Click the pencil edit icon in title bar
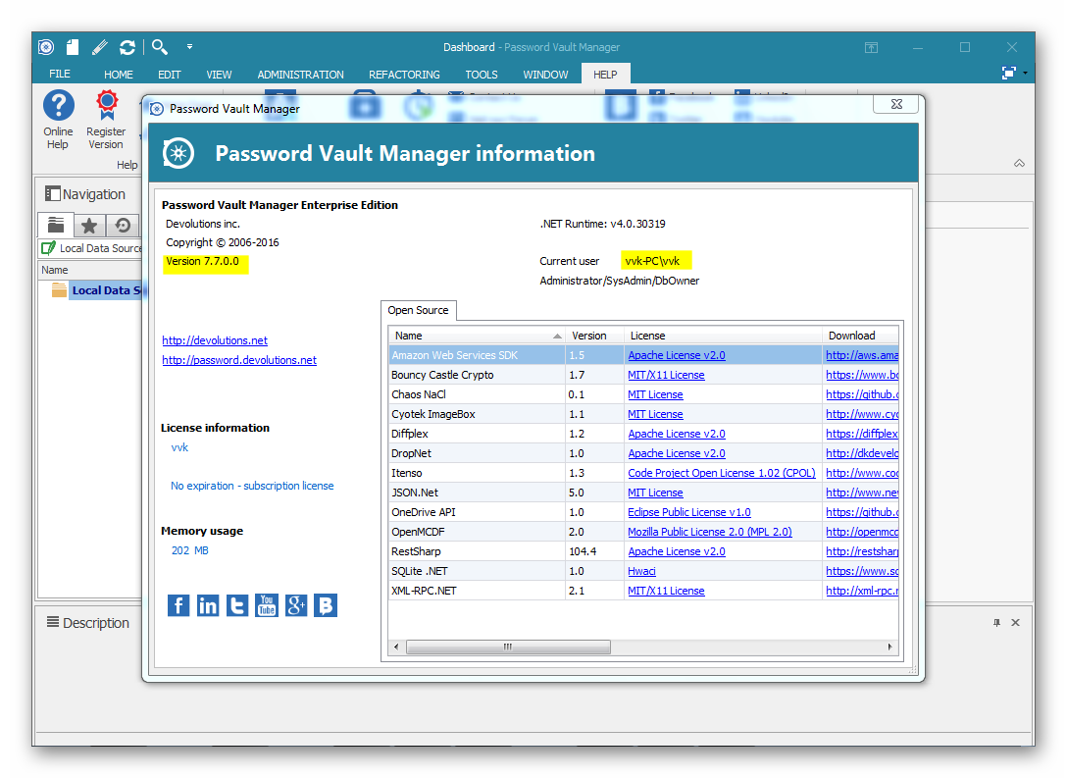This screenshot has width=1067, height=778. point(99,47)
